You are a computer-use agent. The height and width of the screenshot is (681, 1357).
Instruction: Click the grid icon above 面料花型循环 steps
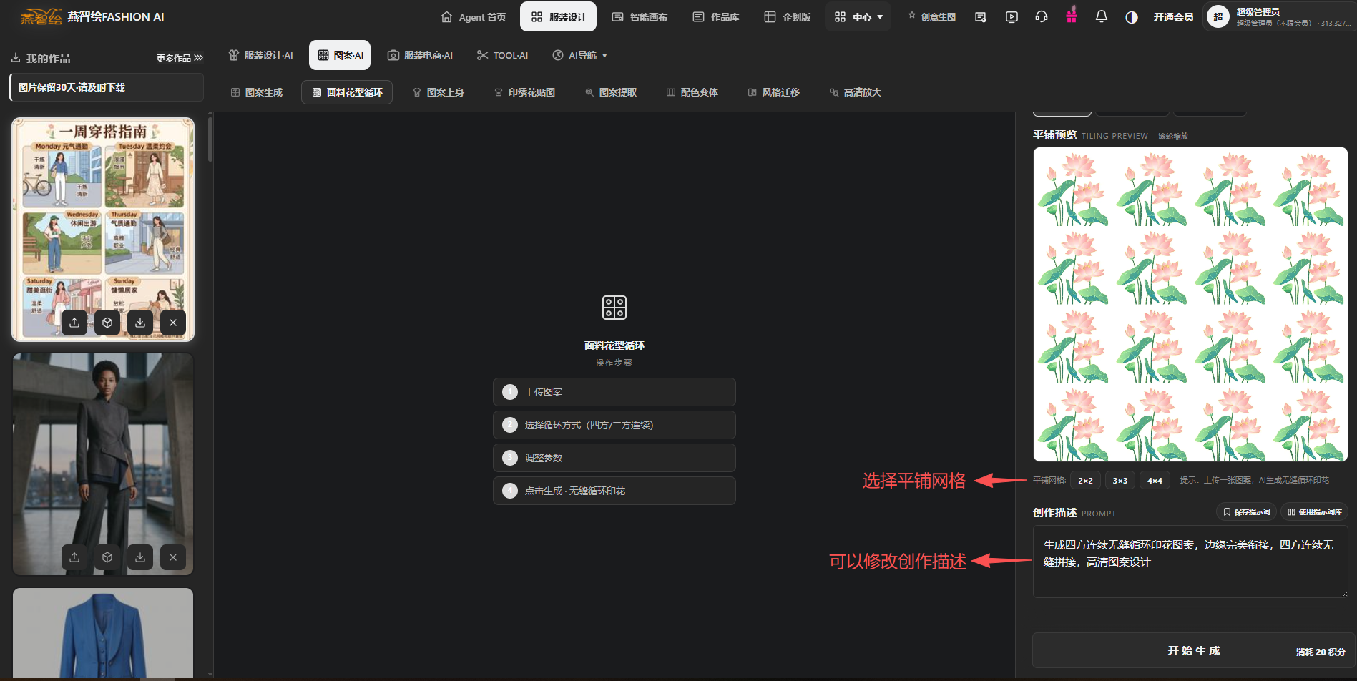(x=614, y=308)
